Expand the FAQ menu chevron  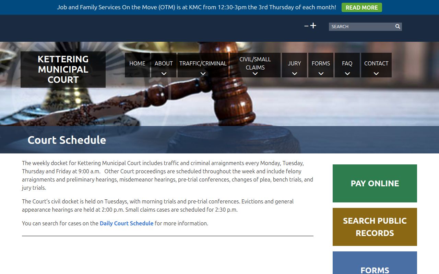(347, 73)
